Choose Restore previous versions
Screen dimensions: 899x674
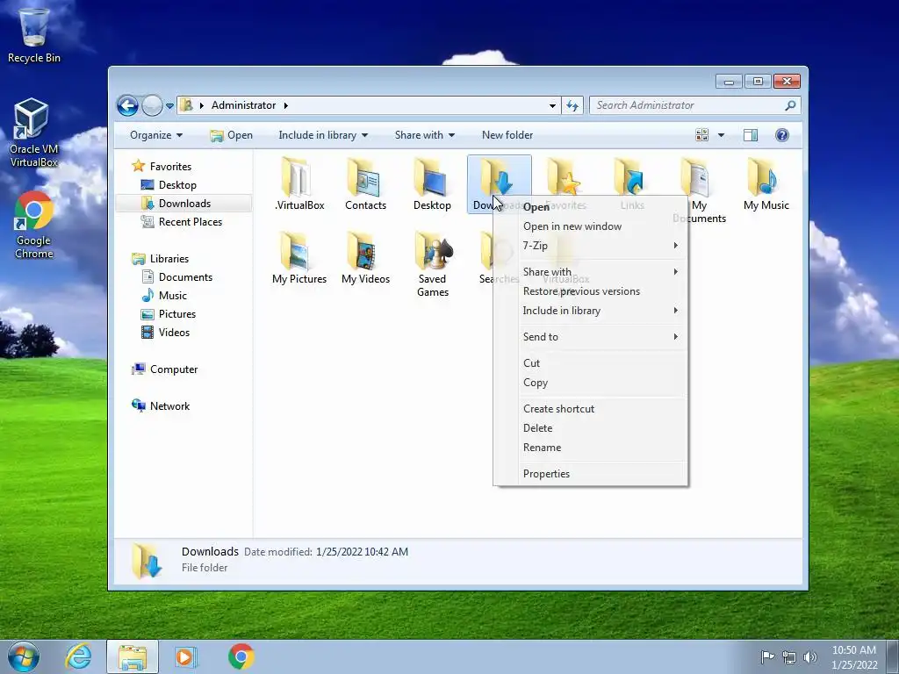click(591, 291)
